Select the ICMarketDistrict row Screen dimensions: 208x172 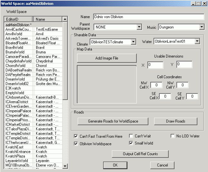point(34,124)
